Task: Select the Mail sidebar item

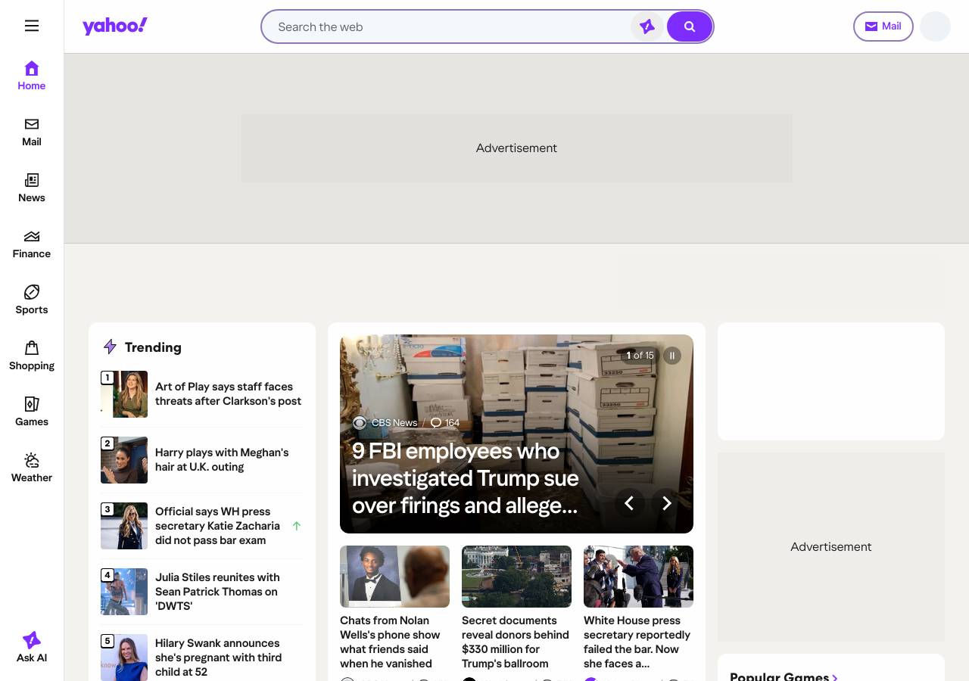Action: pos(32,132)
